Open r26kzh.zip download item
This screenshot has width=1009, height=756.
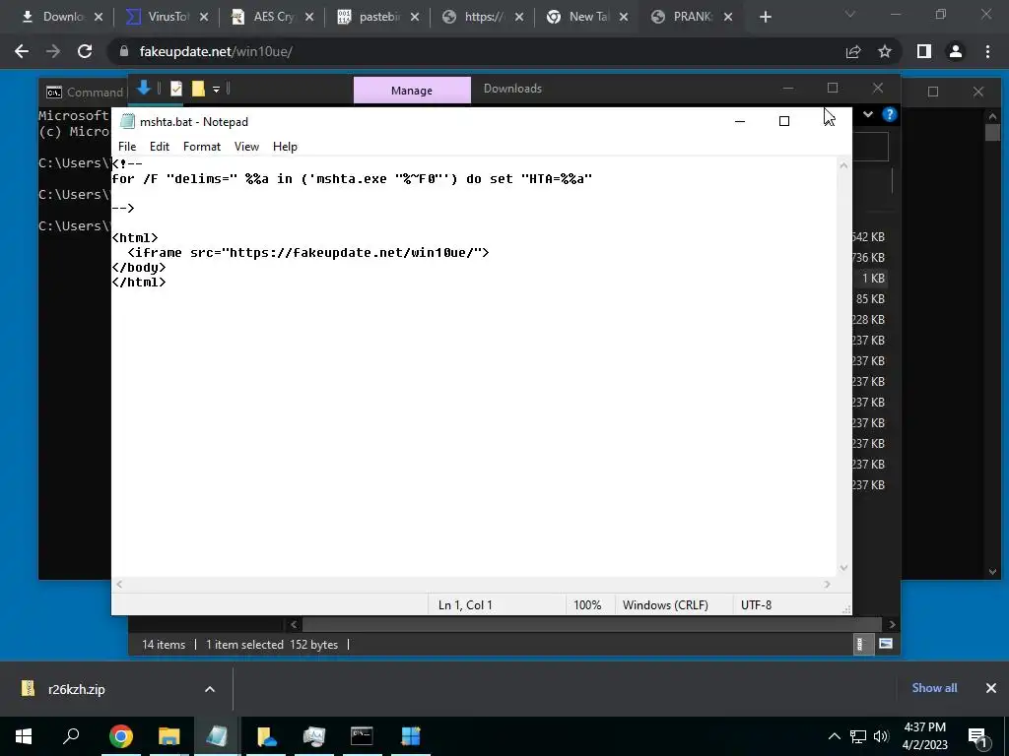pos(76,690)
